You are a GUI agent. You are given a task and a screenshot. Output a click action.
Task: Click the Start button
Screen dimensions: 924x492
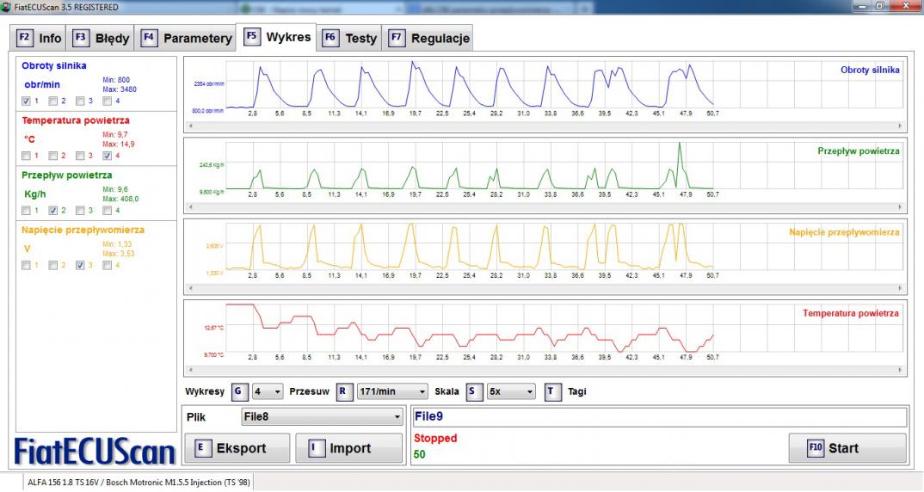847,448
